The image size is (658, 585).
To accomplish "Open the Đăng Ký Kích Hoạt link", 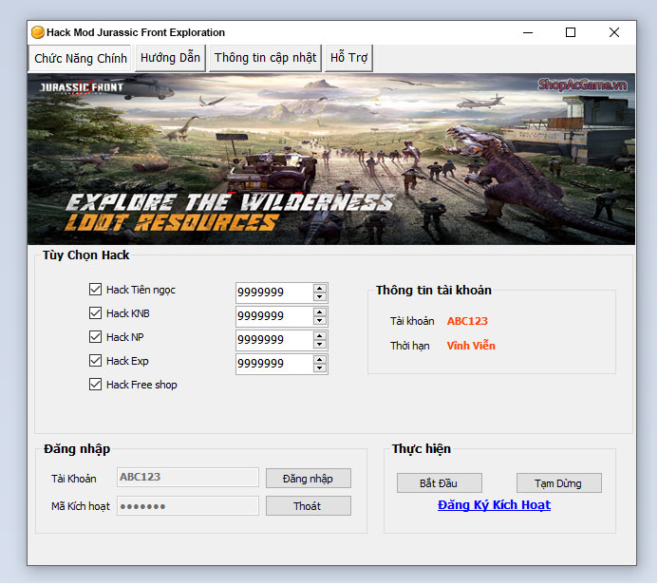I will (494, 505).
